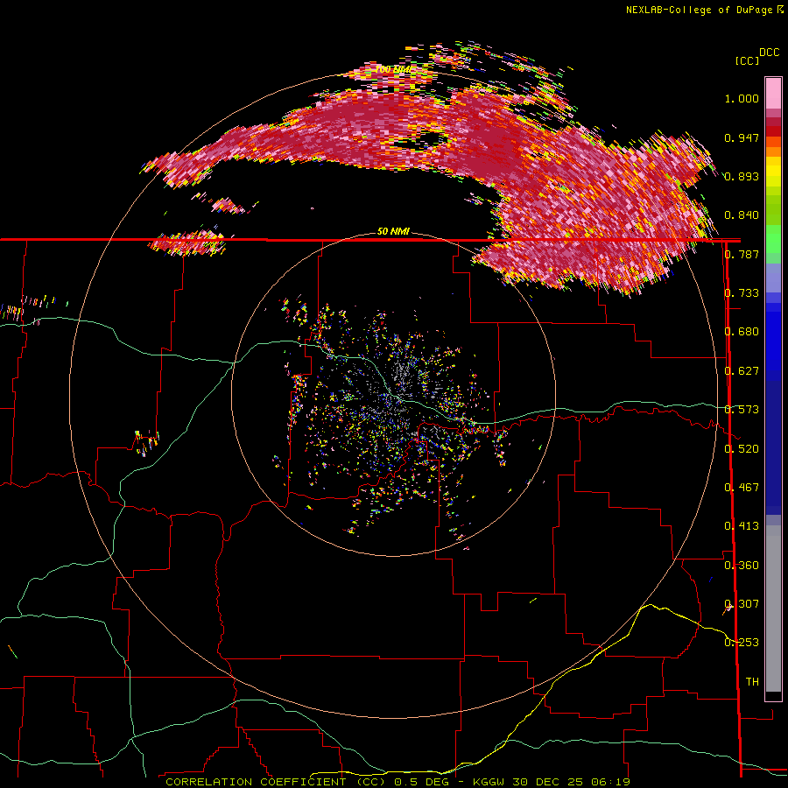
Task: Click the 0.947 color scale value
Action: [x=742, y=137]
